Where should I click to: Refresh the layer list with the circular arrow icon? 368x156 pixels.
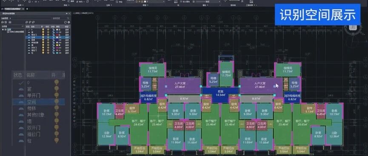click(x=65, y=22)
